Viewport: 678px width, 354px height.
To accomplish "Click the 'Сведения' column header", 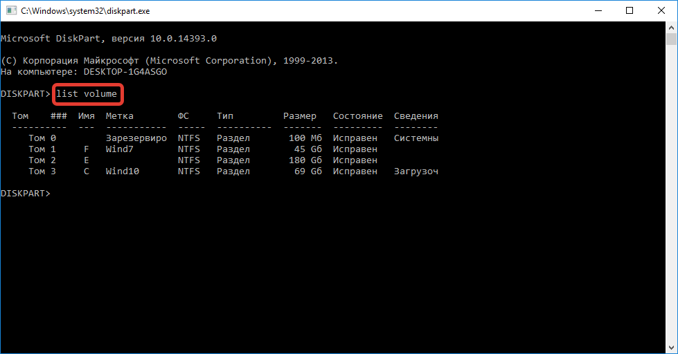I will pos(416,116).
